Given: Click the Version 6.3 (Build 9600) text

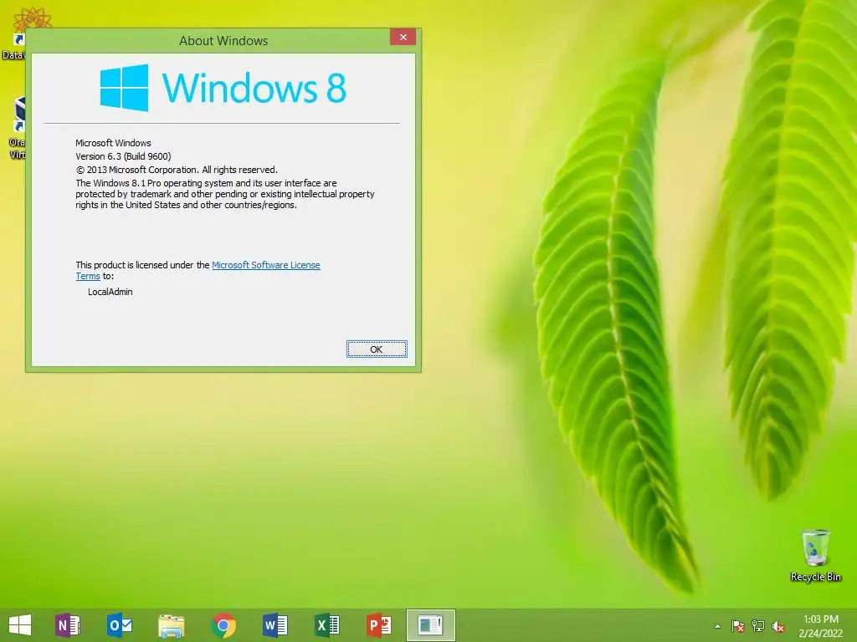Looking at the screenshot, I should (123, 156).
